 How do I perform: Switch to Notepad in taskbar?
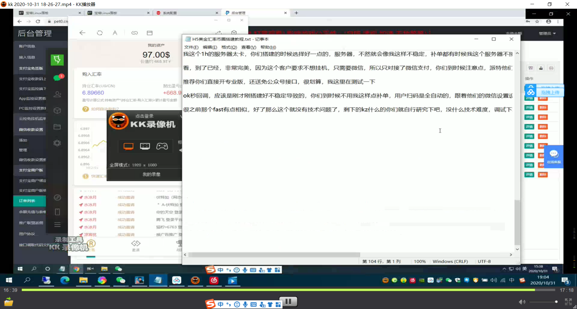pyautogui.click(x=158, y=280)
